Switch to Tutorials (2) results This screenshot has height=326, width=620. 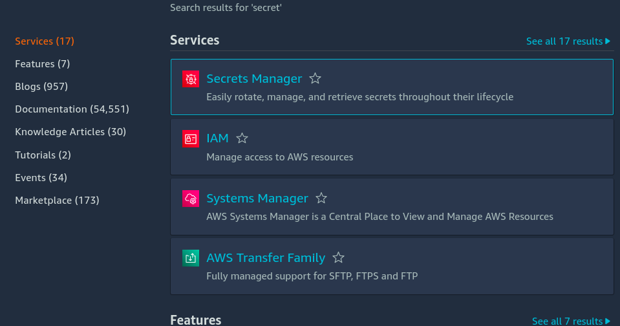43,155
